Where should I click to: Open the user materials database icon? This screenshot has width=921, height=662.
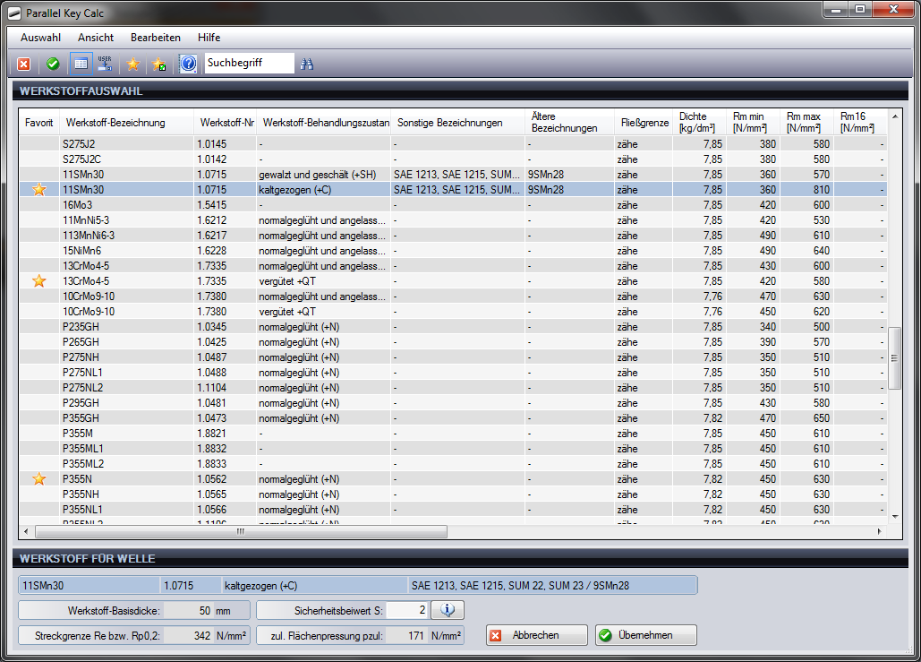point(106,64)
